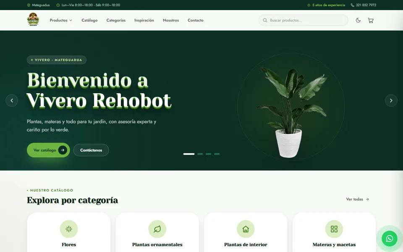Image resolution: width=403 pixels, height=252 pixels.
Task: Click the Ver todas link
Action: click(x=358, y=199)
